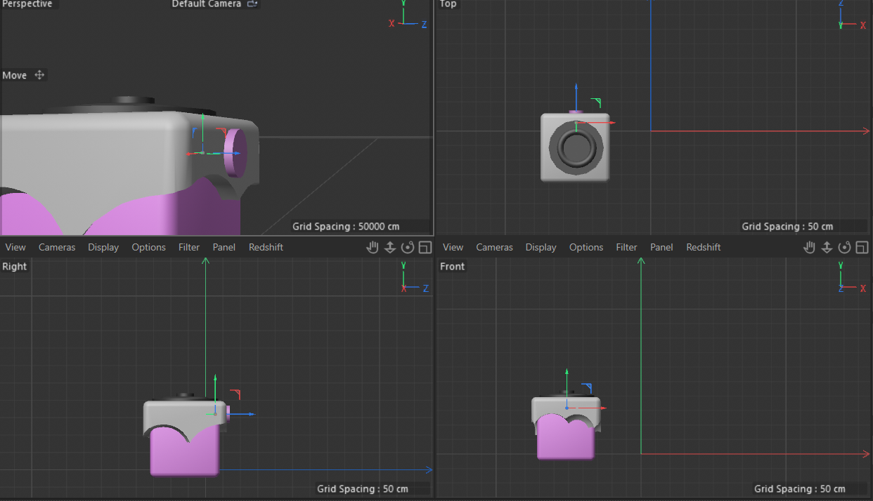The height and width of the screenshot is (501, 873).
Task: Click the Pan camera hand icon in the Front viewport
Action: [810, 247]
